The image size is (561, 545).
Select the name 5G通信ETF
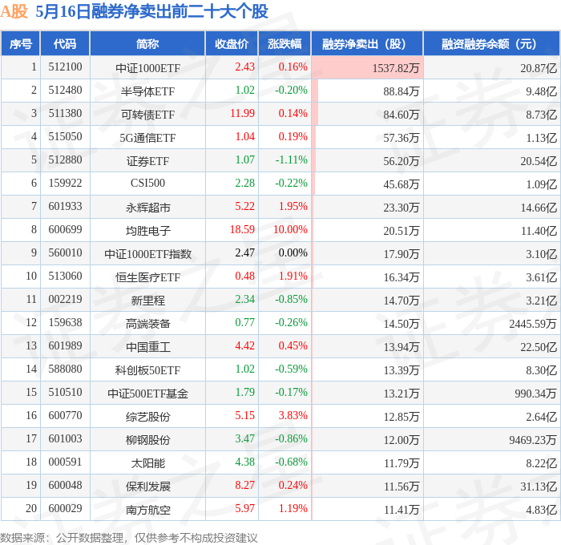coord(147,138)
